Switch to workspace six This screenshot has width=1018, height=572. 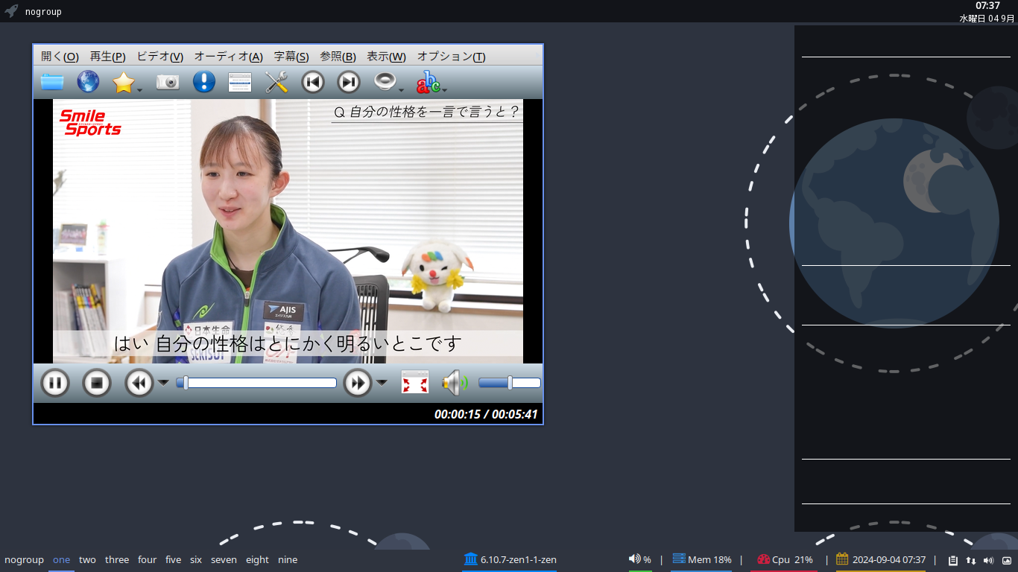[196, 559]
